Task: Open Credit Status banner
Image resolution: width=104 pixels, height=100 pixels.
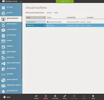Action: point(65,2)
